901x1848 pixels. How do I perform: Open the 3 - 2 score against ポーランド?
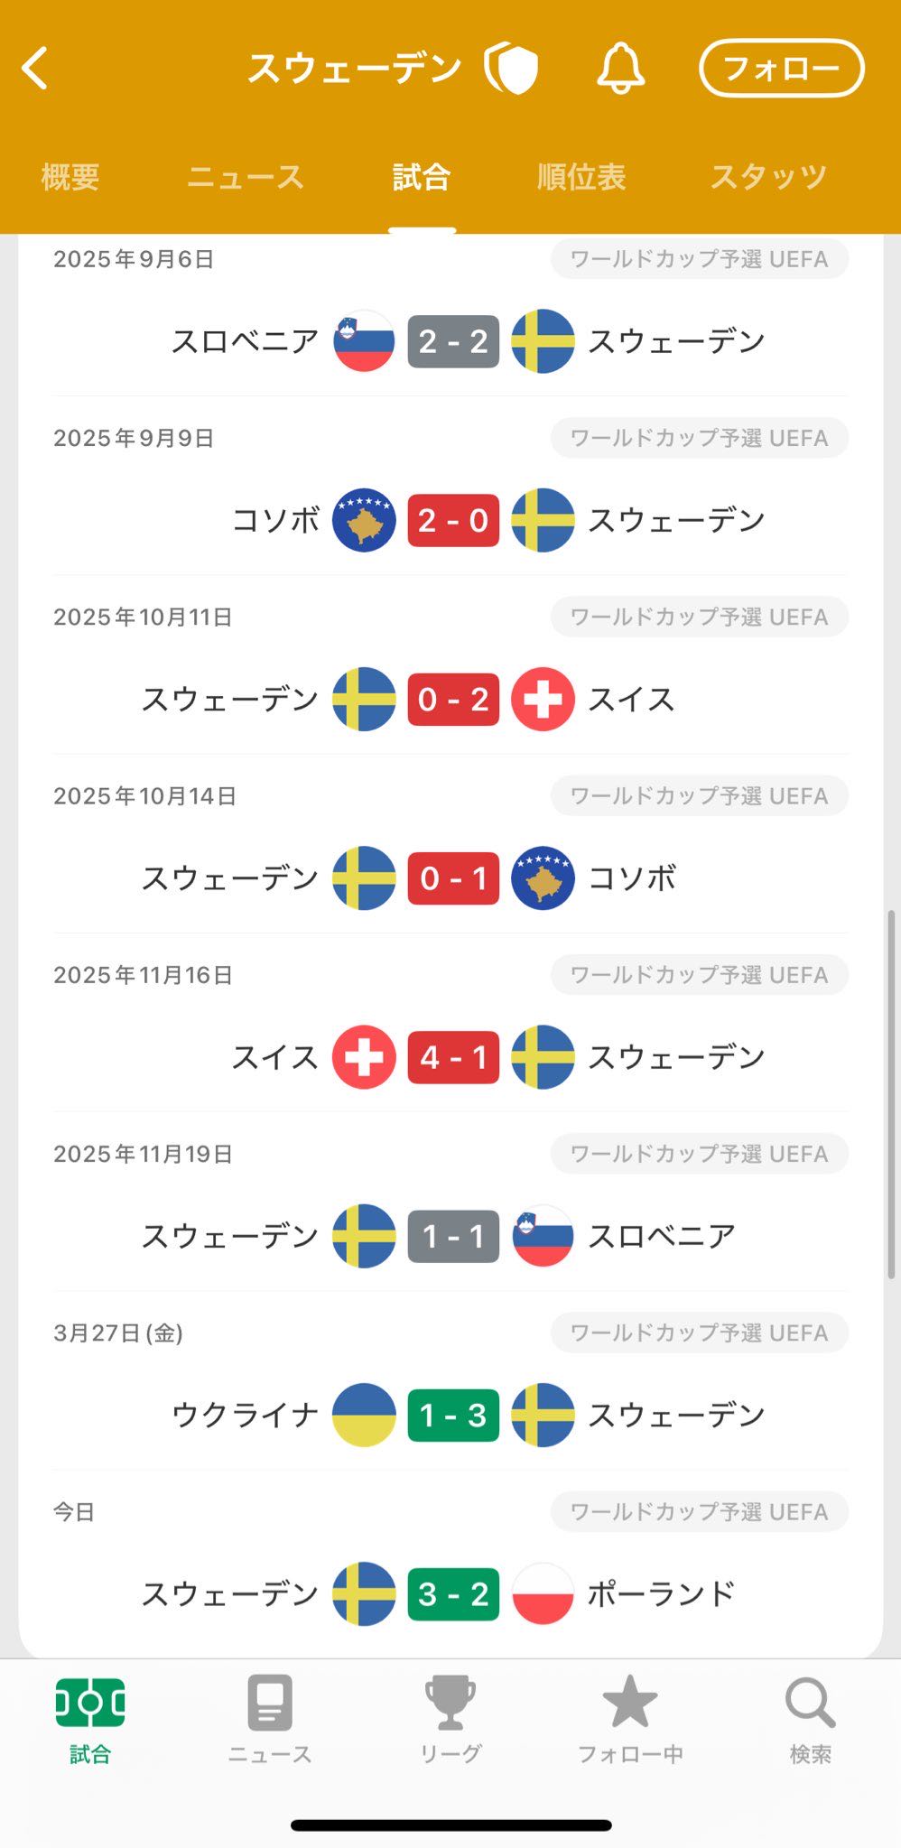[453, 1594]
